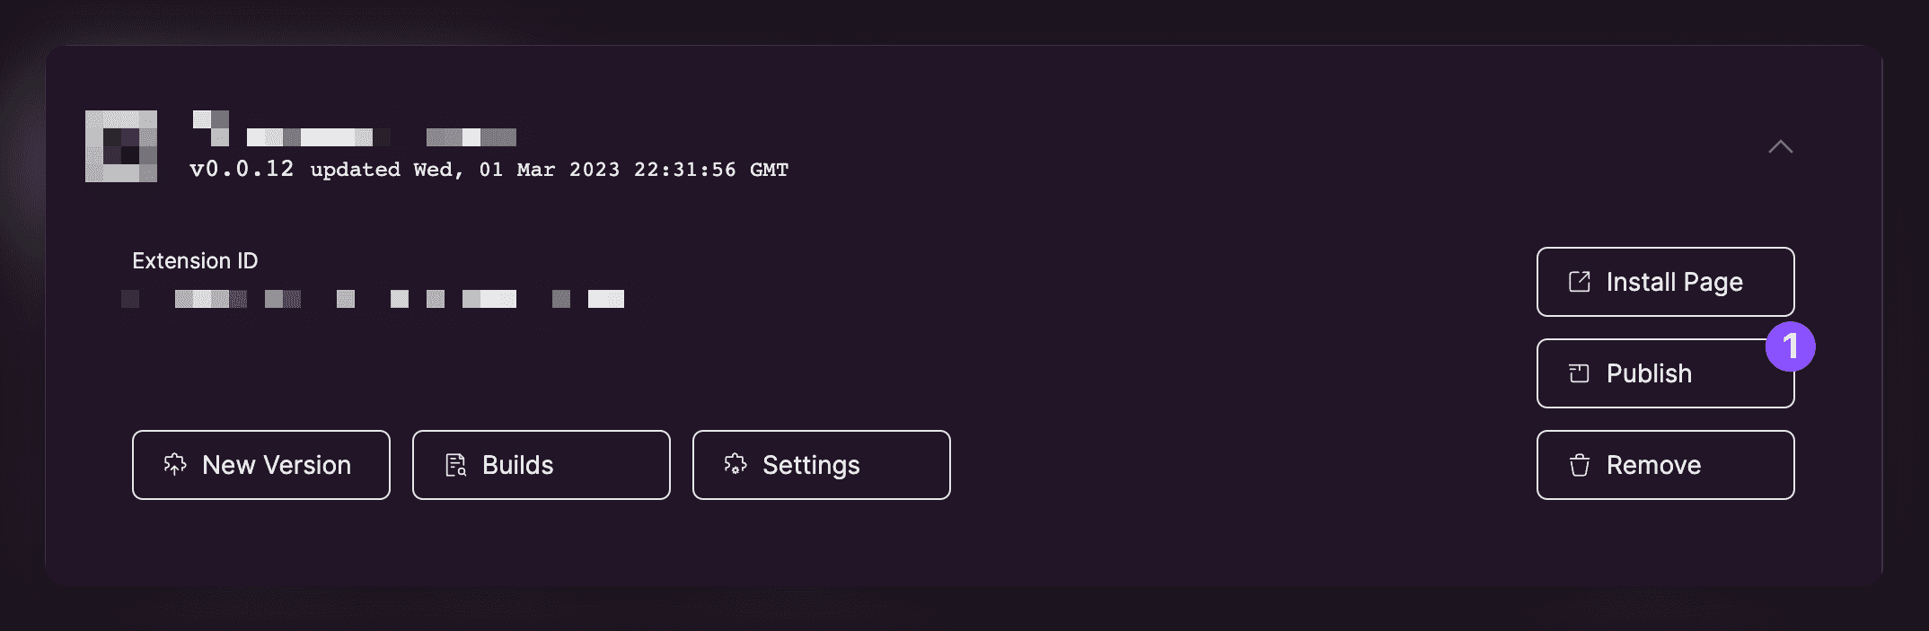Click the external-link icon on Install Page

point(1579,282)
